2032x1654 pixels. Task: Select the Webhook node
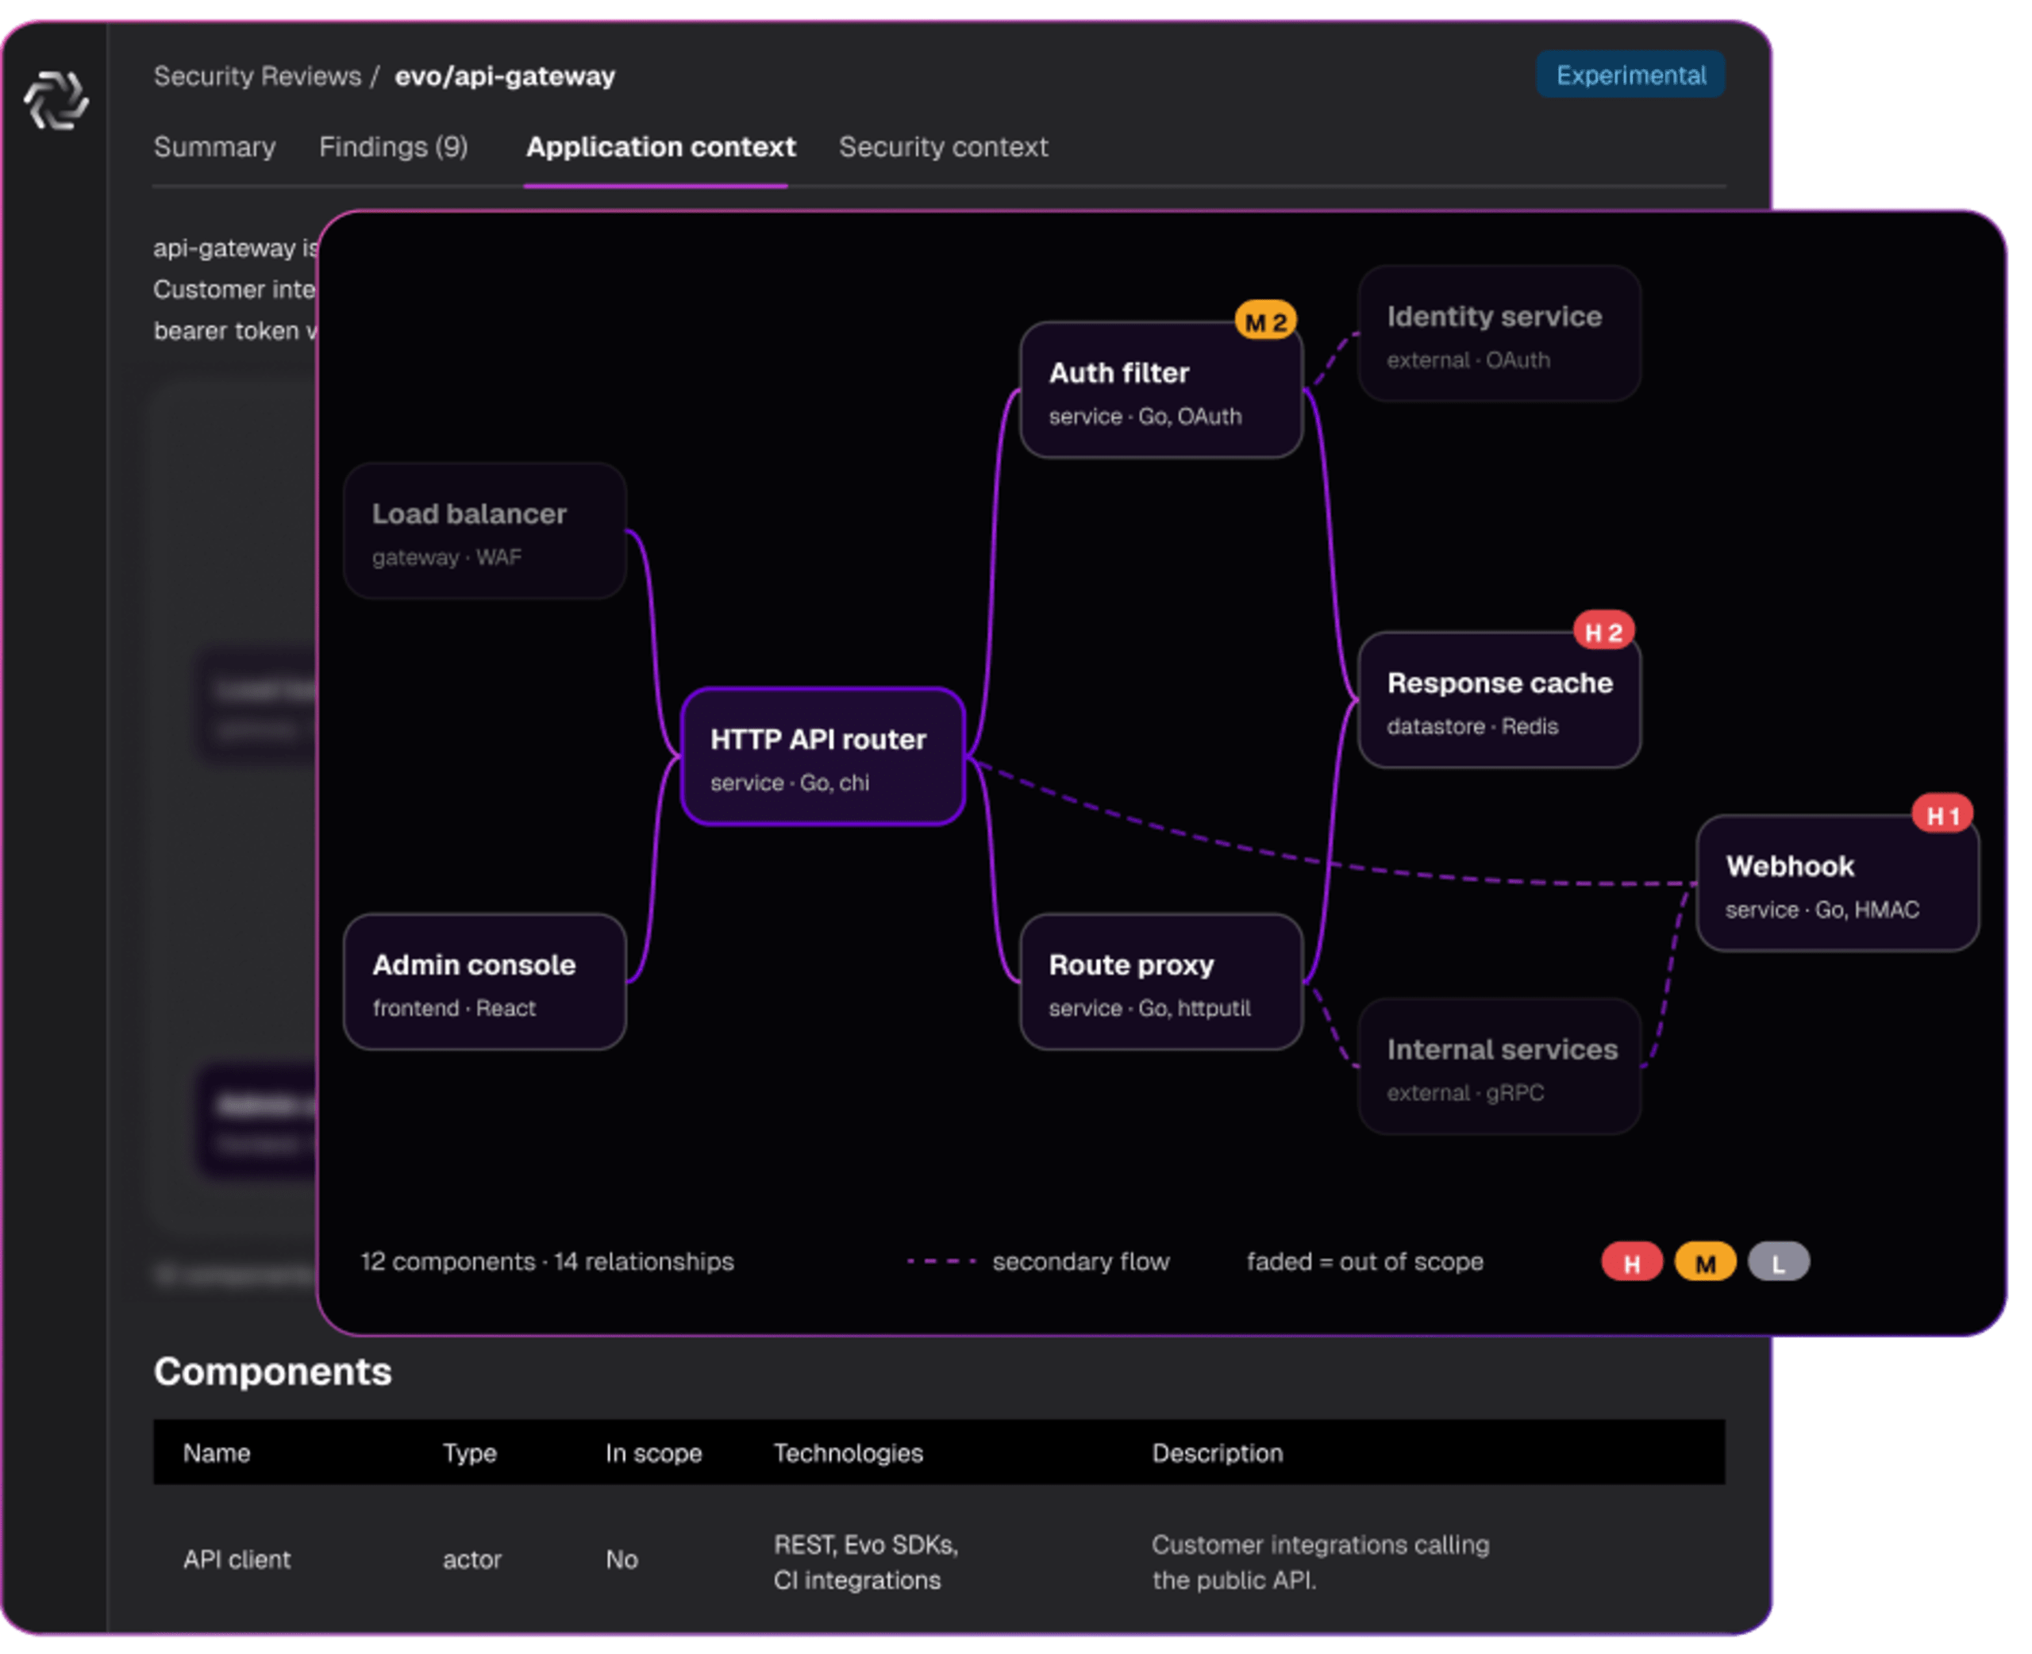[1838, 883]
